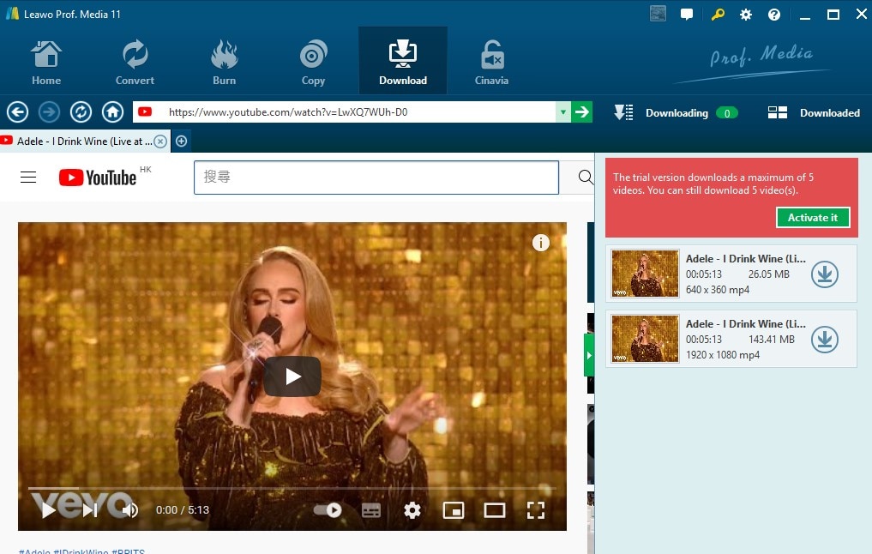The image size is (872, 554).
Task: Open the YouTube hamburger menu
Action: coord(28,178)
